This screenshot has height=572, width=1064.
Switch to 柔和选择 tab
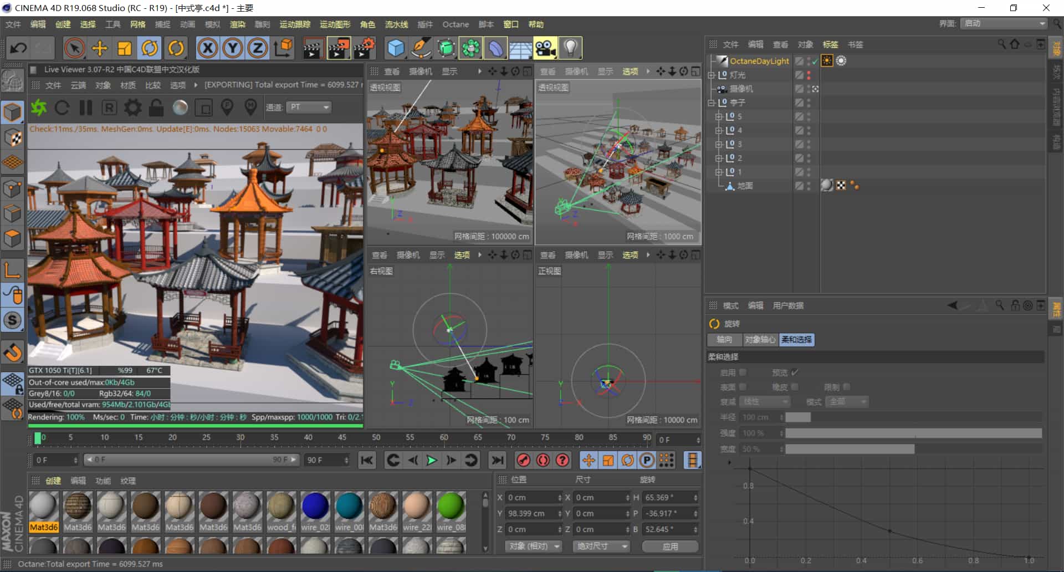tap(796, 340)
